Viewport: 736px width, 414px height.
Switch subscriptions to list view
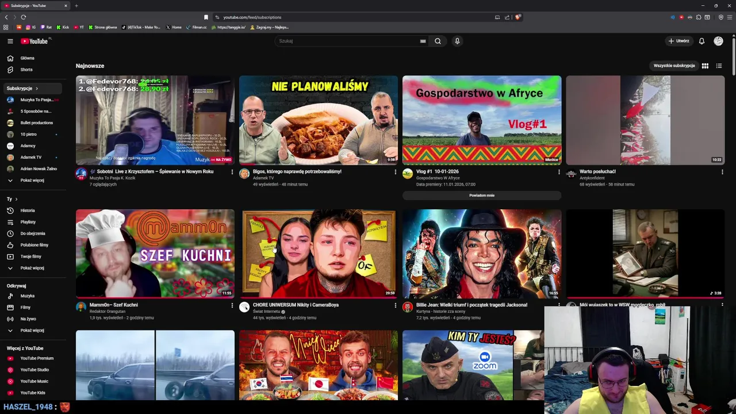pyautogui.click(x=719, y=66)
